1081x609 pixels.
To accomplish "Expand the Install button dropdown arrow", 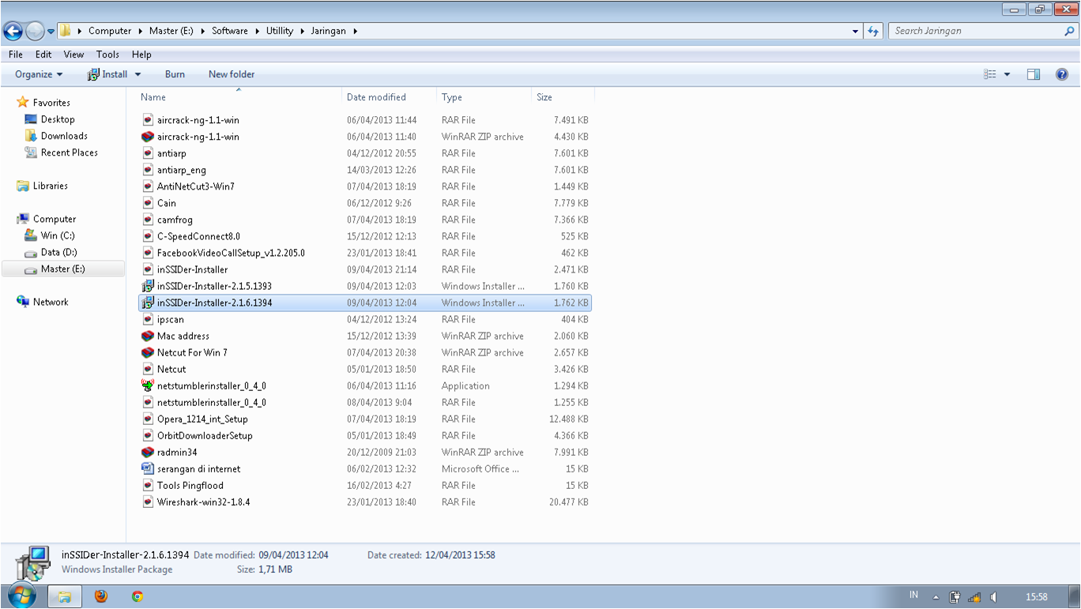I will coord(137,74).
